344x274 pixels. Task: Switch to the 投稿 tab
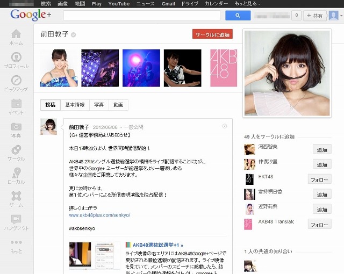point(50,105)
